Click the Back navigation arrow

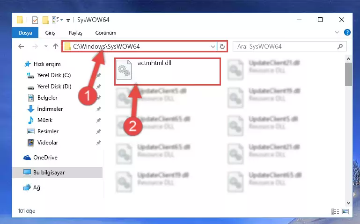pyautogui.click(x=21, y=46)
